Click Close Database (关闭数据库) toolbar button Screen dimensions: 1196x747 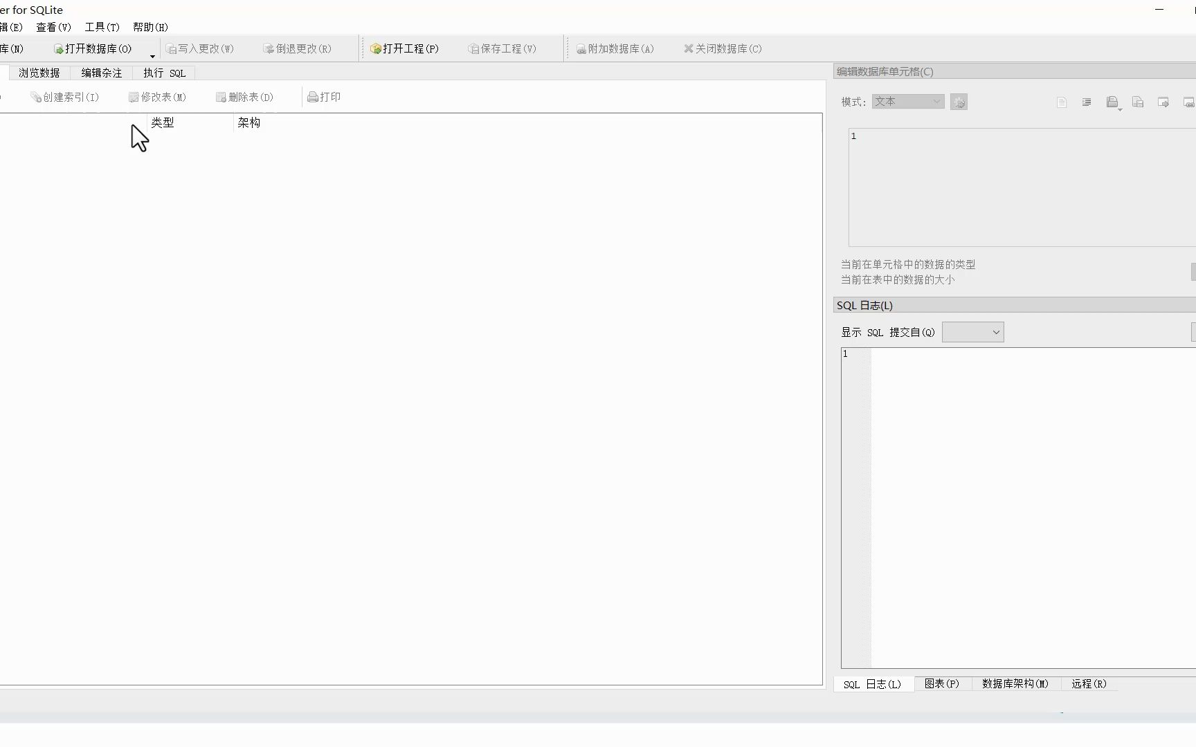click(x=723, y=49)
